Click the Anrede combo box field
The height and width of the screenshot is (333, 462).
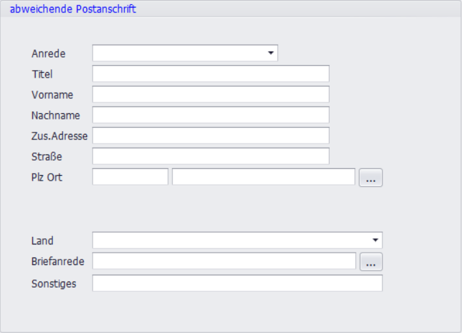(x=178, y=53)
